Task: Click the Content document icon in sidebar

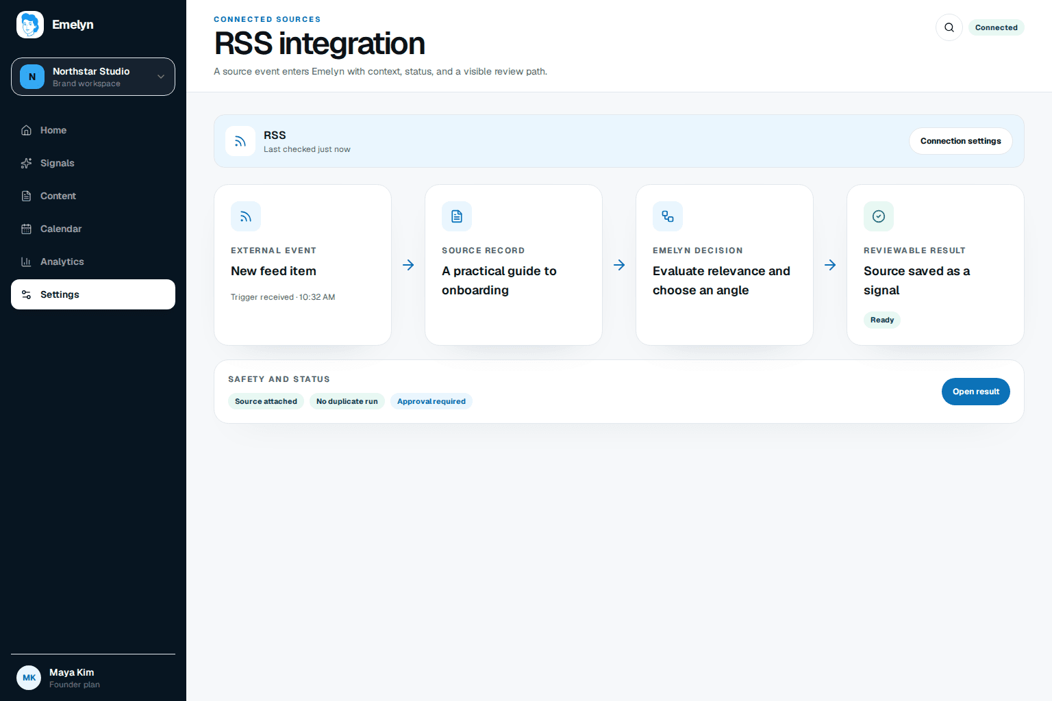Action: point(26,196)
